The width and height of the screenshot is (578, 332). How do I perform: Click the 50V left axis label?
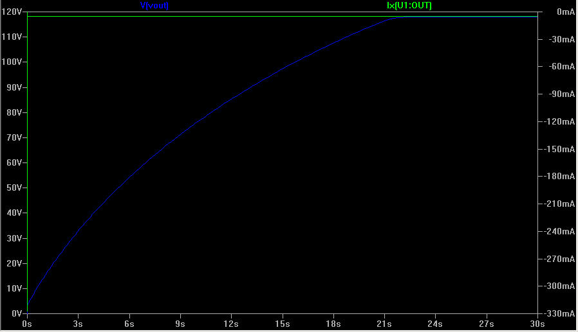[x=14, y=188]
